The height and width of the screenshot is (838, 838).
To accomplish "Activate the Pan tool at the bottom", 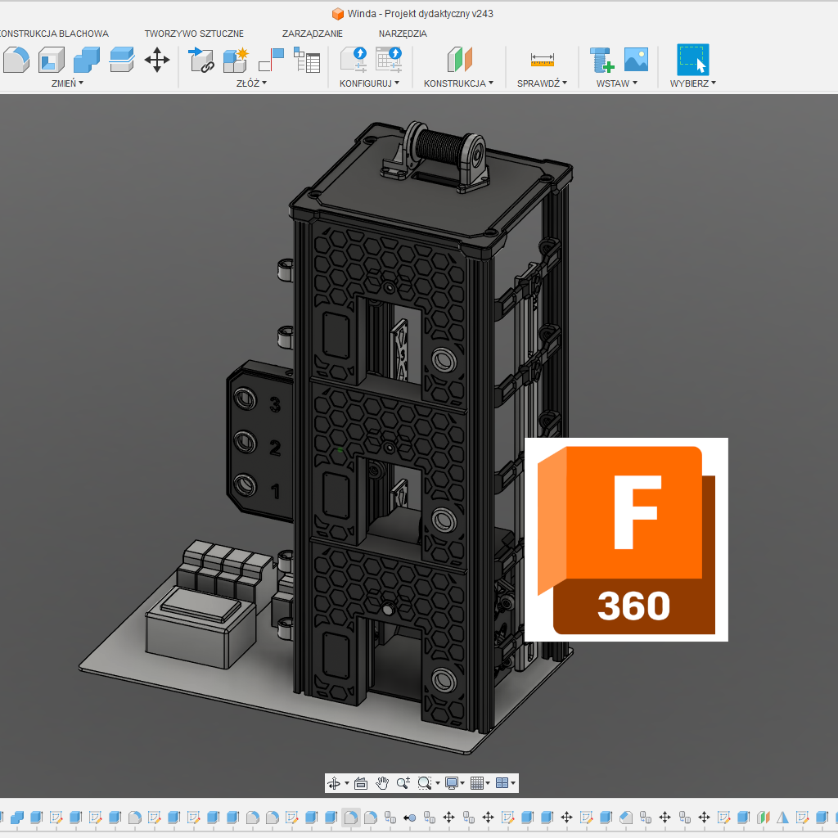I will 381,782.
